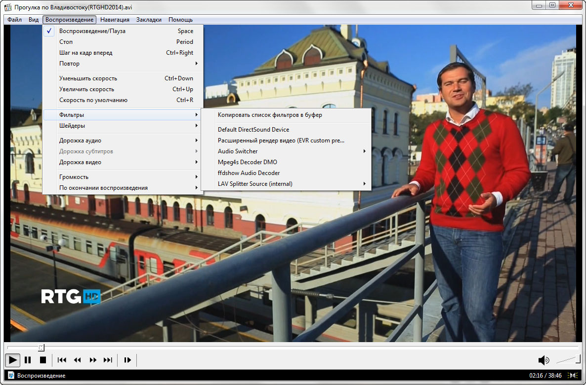Click Default DirectSound Device filter entry
586x385 pixels.
[x=253, y=130]
